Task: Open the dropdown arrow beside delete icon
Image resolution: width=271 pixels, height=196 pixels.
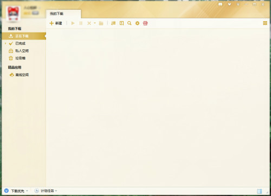Action: point(94,23)
